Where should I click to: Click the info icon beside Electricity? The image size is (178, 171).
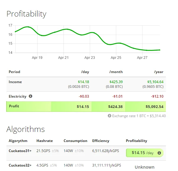coord(31,96)
